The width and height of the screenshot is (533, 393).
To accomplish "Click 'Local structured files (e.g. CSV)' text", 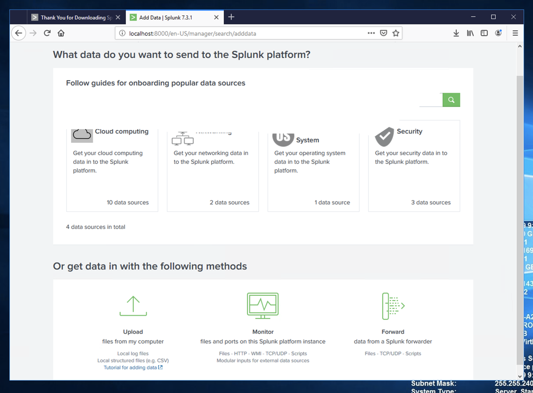I will coord(133,361).
